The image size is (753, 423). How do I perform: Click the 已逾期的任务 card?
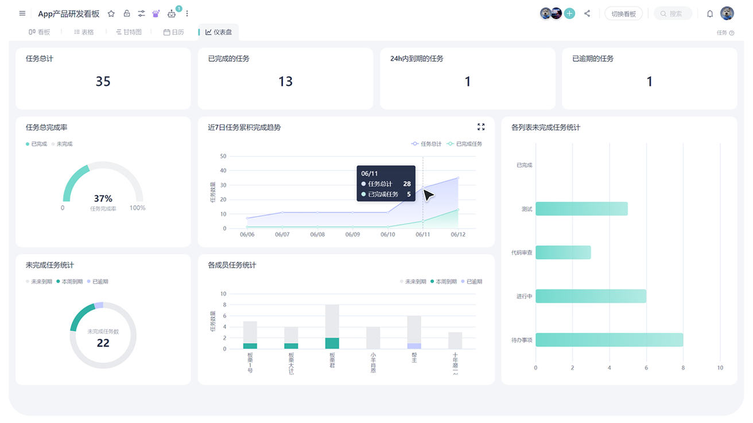click(649, 79)
